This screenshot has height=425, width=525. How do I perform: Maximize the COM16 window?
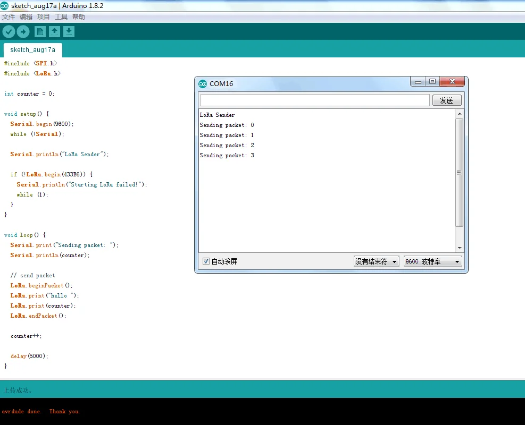[x=432, y=82]
